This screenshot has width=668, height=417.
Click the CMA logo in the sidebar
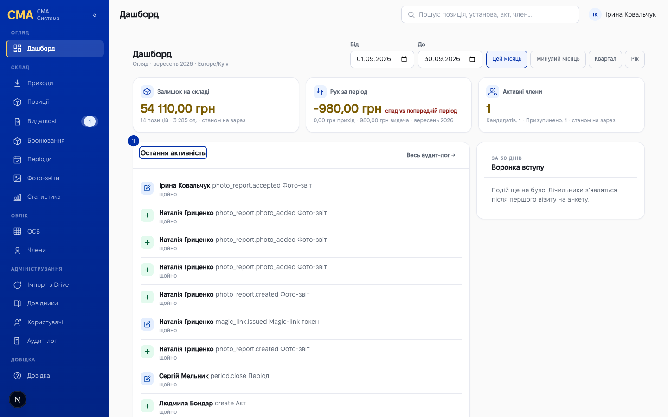coord(20,15)
